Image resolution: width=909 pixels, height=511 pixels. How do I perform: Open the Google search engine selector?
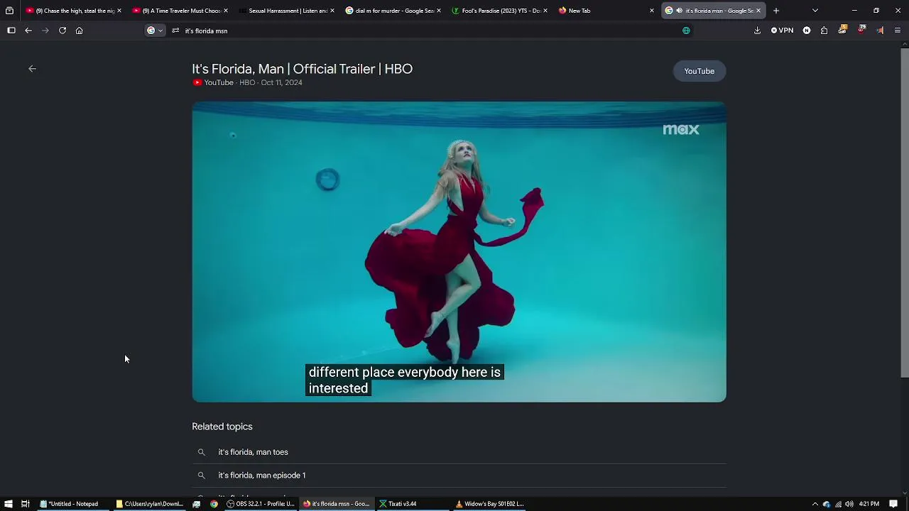pos(154,31)
